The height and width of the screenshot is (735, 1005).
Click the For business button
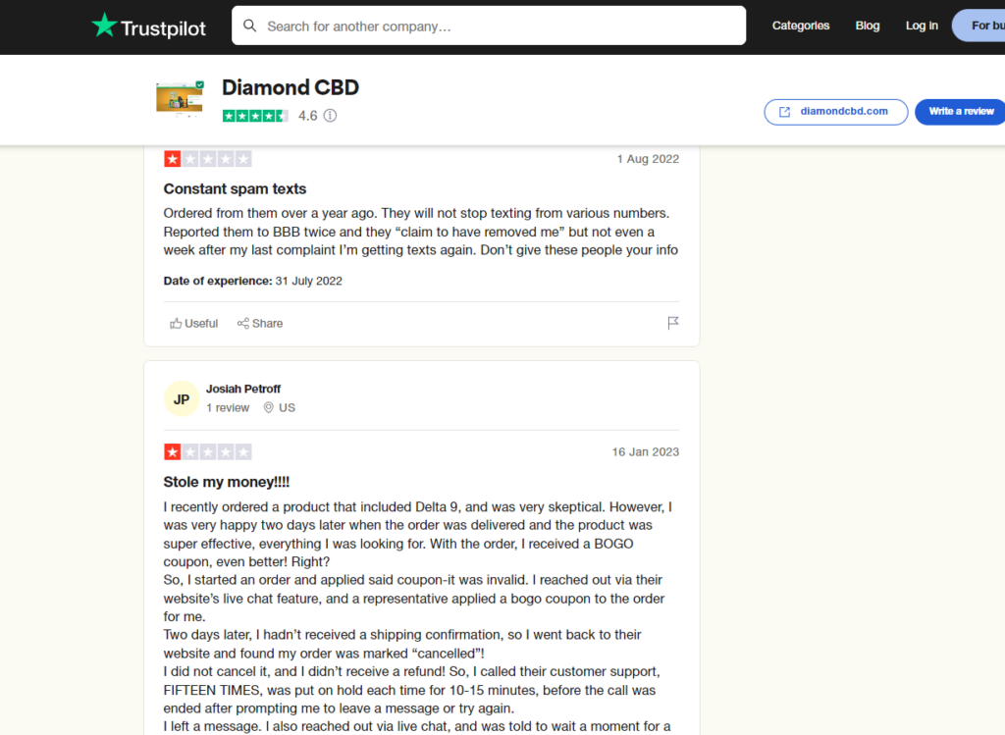click(979, 26)
